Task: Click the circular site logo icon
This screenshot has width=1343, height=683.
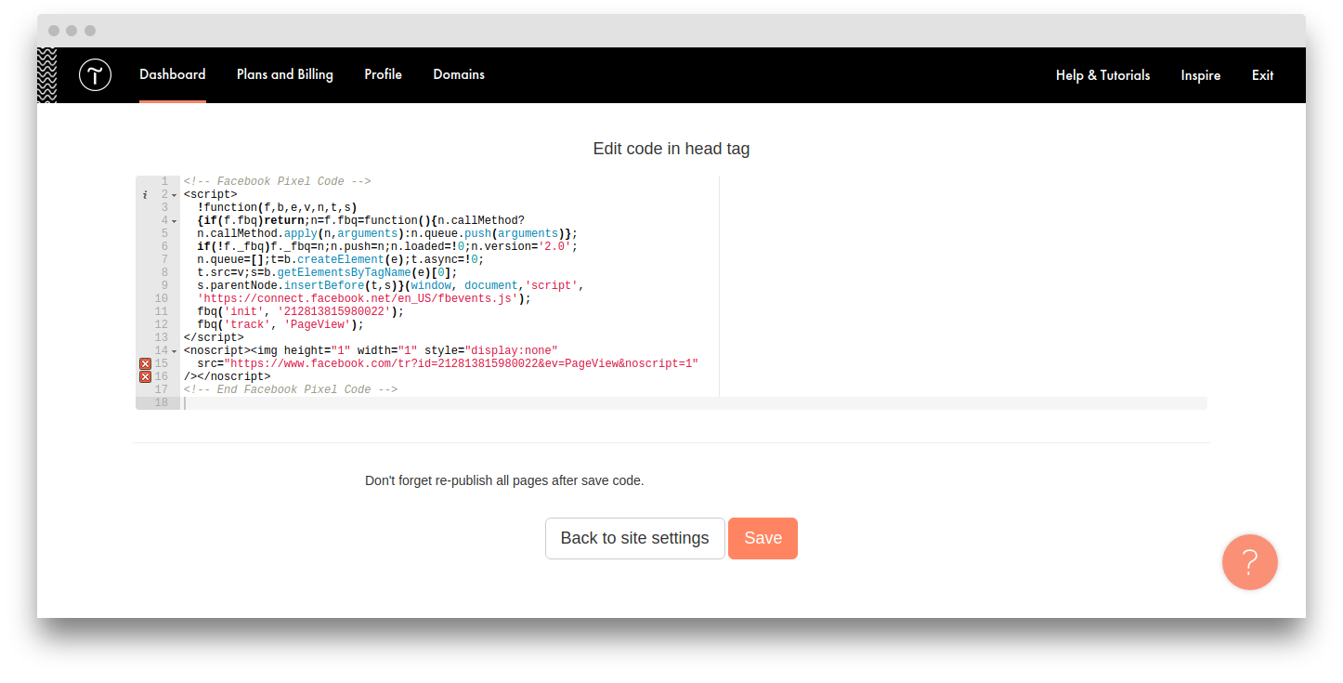Action: (x=96, y=75)
